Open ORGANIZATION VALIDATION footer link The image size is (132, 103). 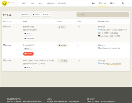tap(32, 102)
